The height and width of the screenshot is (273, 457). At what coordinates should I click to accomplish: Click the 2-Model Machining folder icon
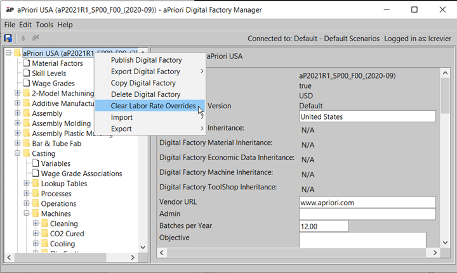pyautogui.click(x=27, y=93)
